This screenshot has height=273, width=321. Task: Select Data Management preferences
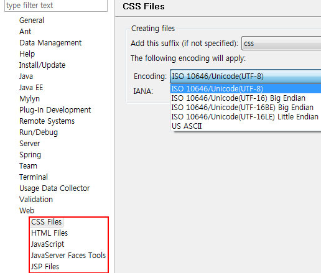point(50,43)
